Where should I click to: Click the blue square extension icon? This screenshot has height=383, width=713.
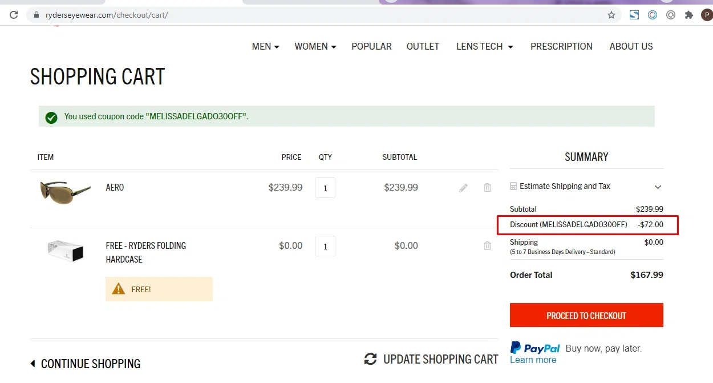[634, 15]
